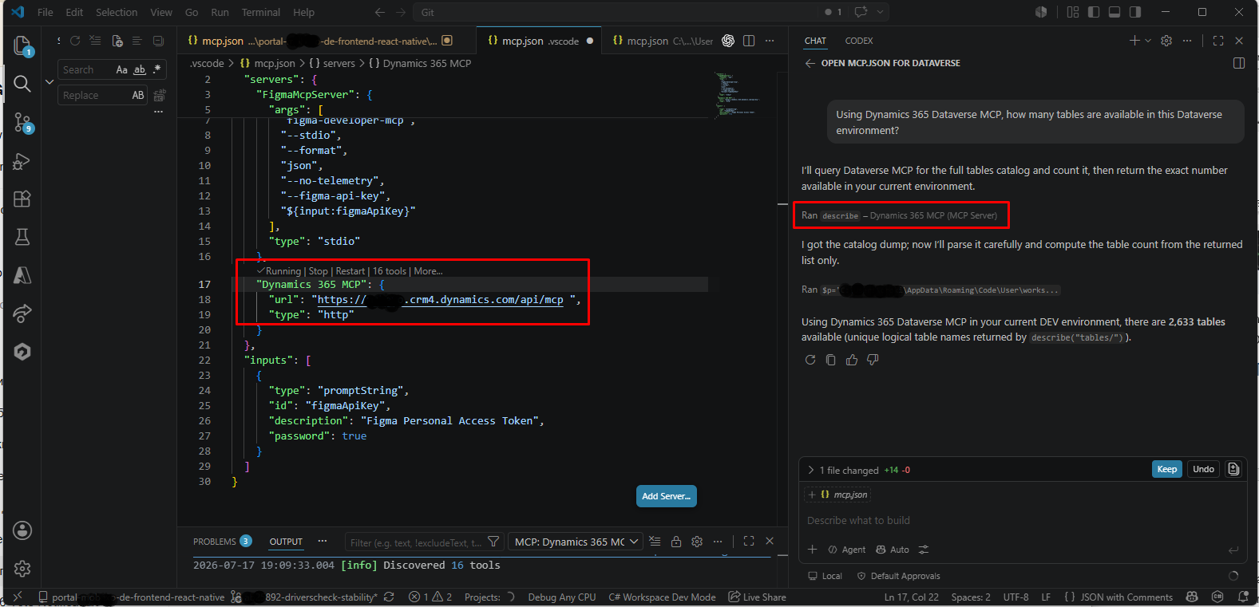Clear search results
This screenshot has width=1259, height=607.
(96, 41)
